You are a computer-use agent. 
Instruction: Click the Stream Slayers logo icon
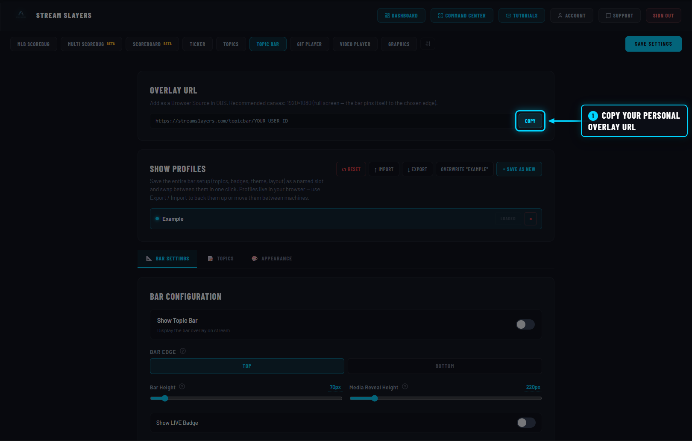pos(21,15)
